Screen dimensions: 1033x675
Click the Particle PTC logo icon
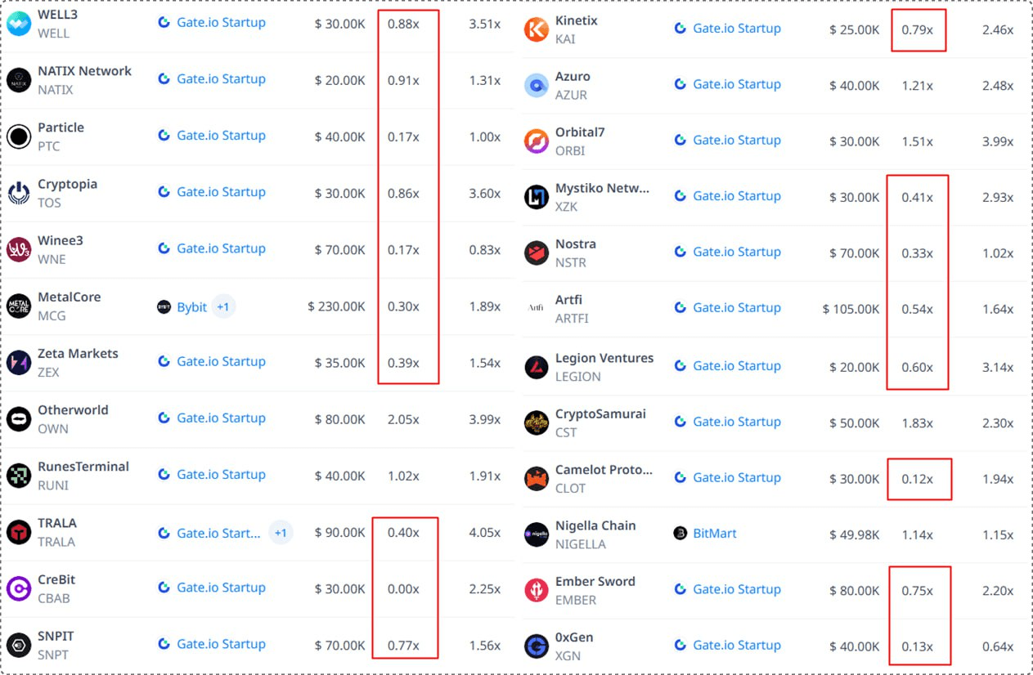coord(19,136)
